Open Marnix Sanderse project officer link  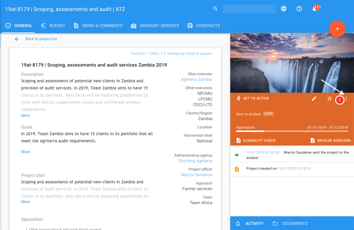(x=196, y=175)
